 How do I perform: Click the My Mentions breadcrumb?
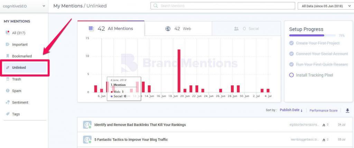pos(68,6)
